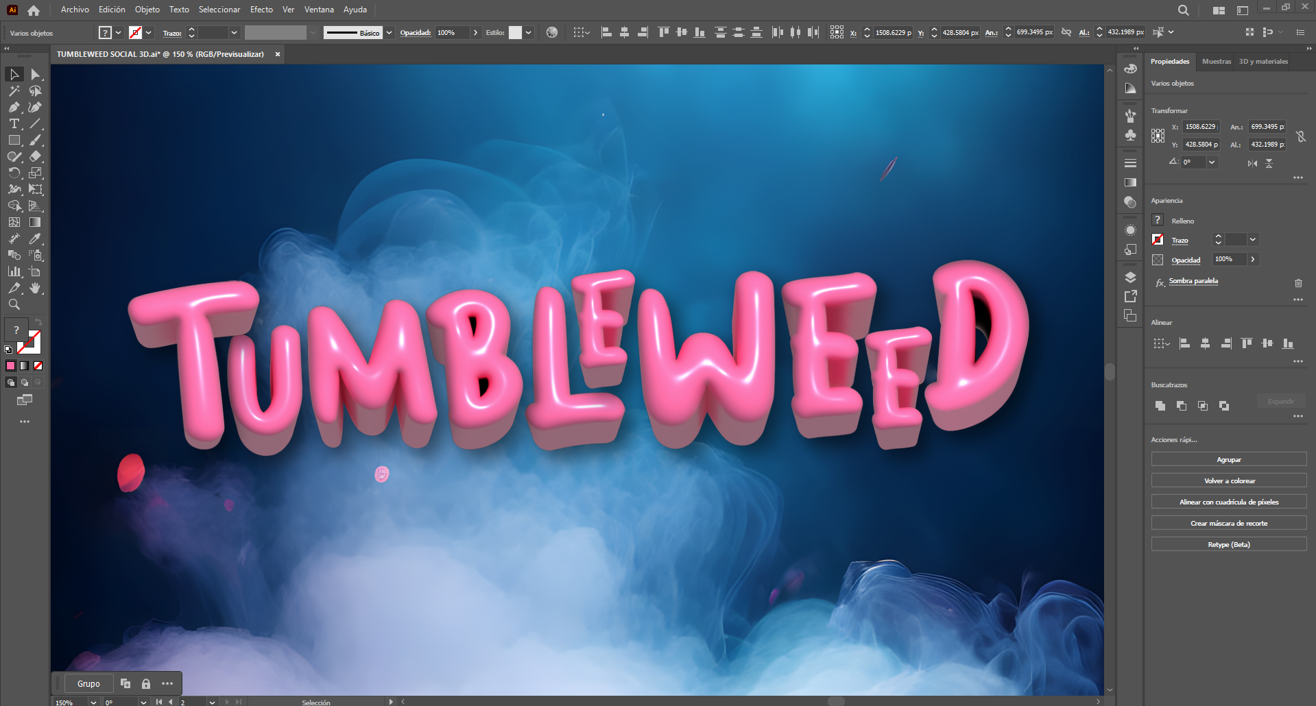Open artboard navigation dropdown in status bar

coord(212,702)
